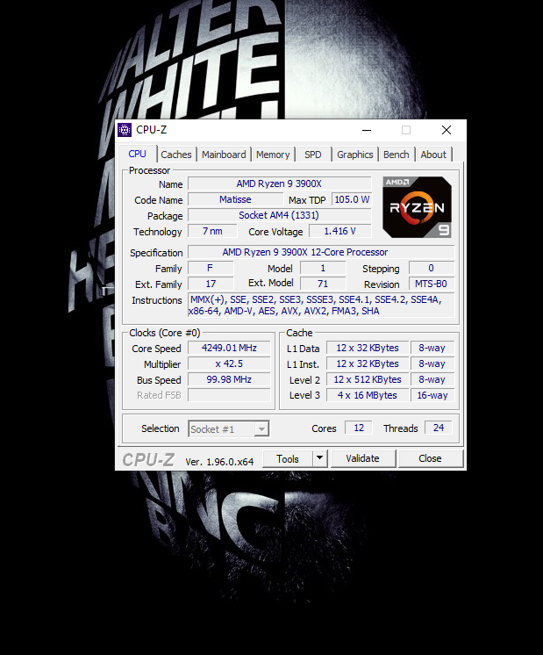Click the Core Speed value 4249.01 MHz
Image resolution: width=543 pixels, height=655 pixels.
coord(229,348)
